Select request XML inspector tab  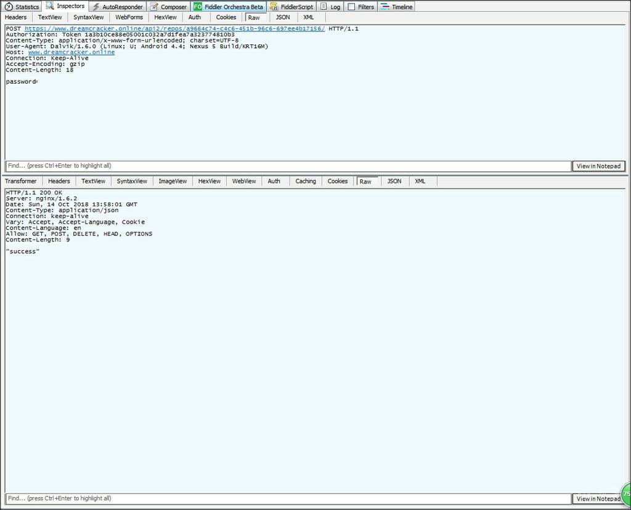click(309, 17)
